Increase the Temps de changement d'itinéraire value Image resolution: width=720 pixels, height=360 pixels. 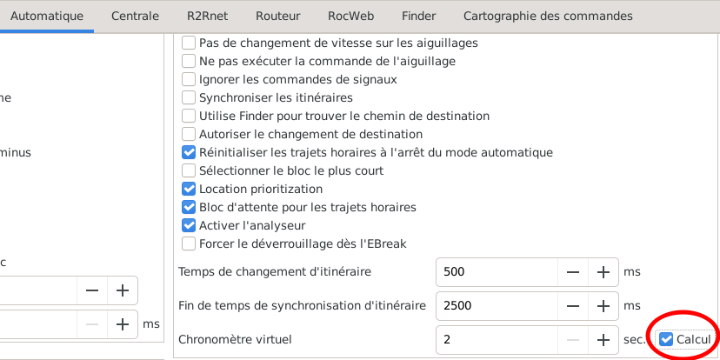603,271
